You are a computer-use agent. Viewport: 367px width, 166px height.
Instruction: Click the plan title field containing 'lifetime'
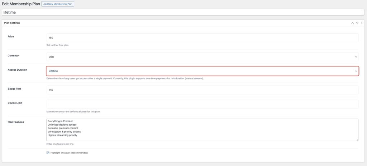tap(183, 12)
